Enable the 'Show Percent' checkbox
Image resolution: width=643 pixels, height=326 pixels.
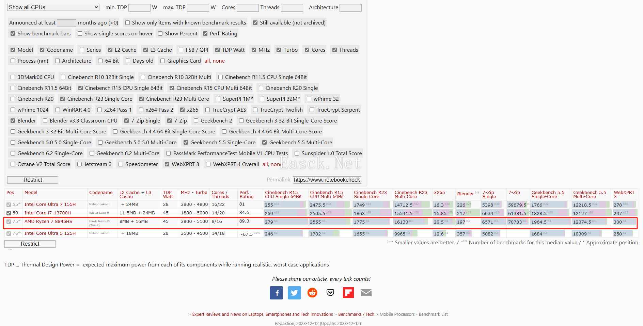tap(160, 34)
